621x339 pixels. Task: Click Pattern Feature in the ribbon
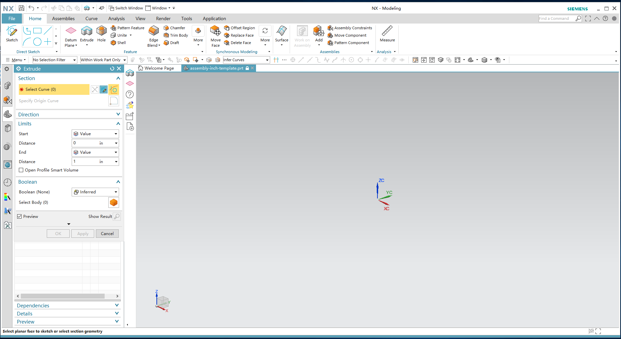pyautogui.click(x=127, y=28)
